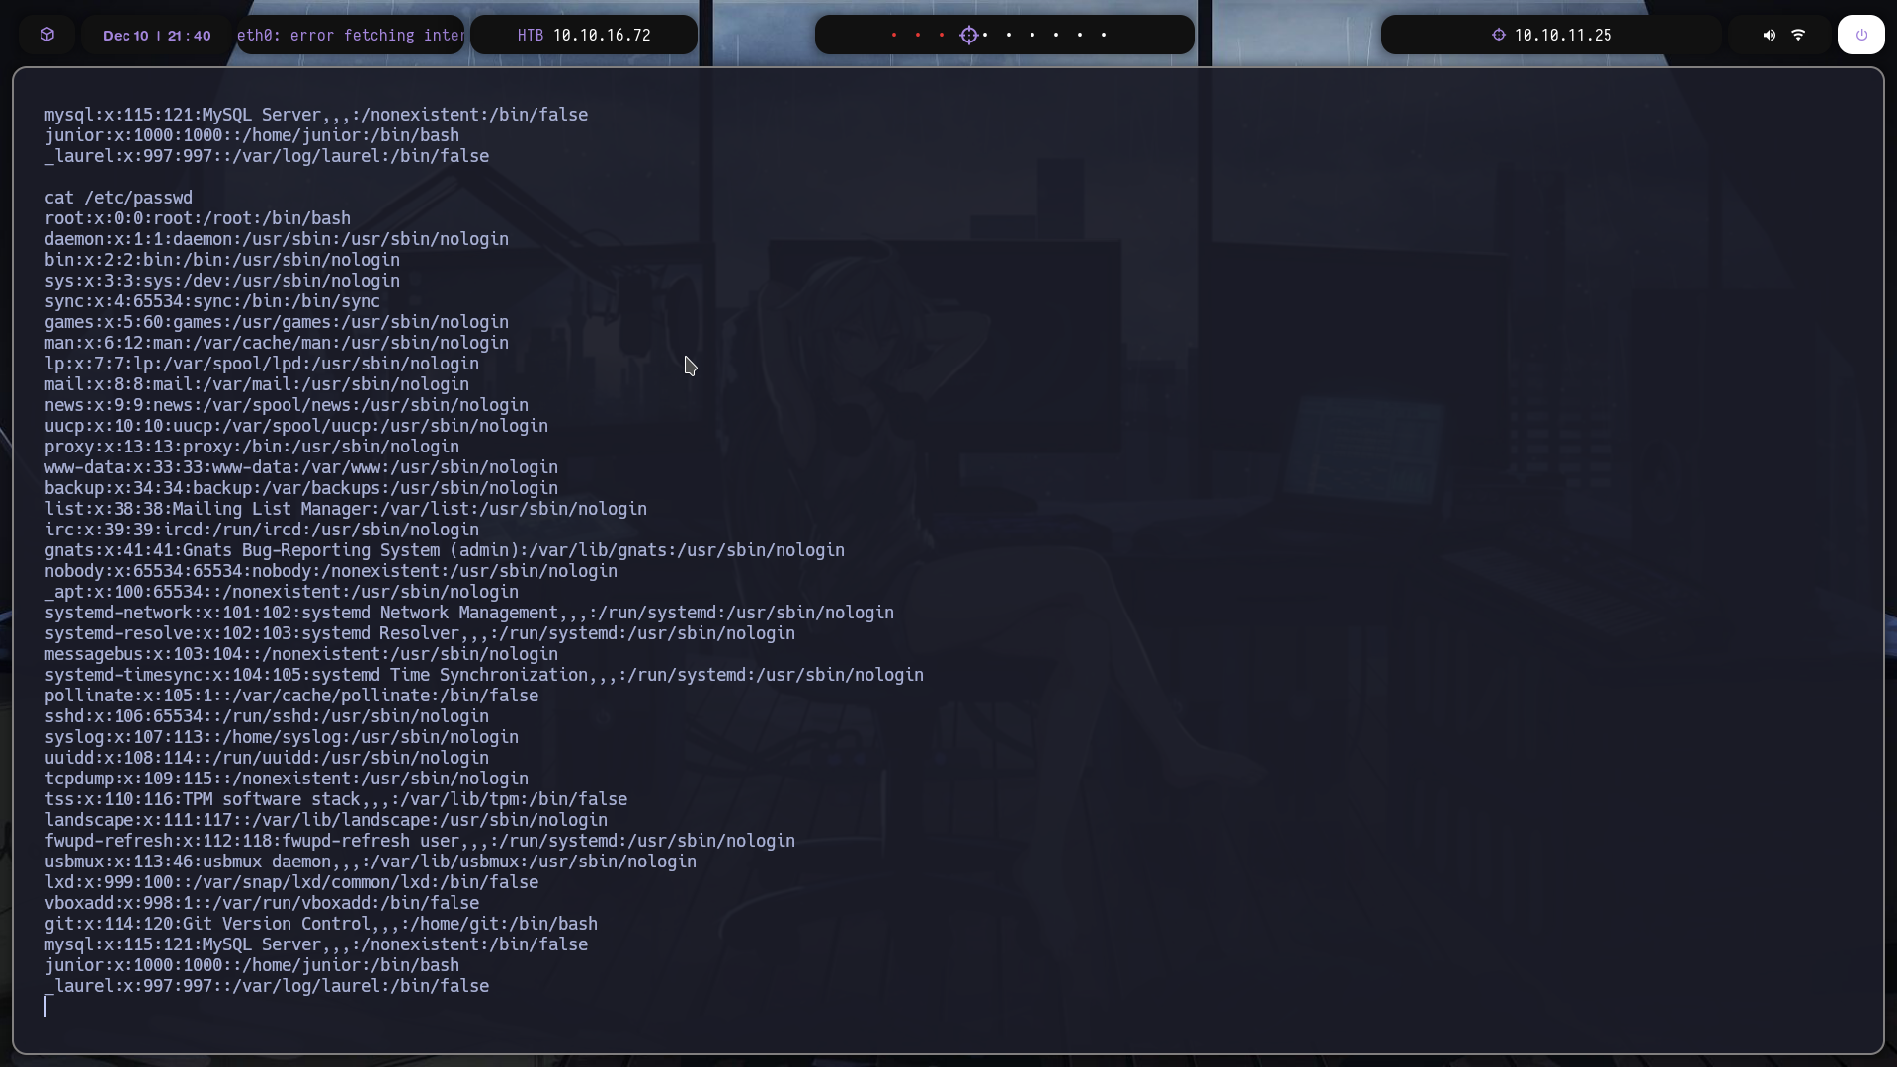Click the eth0 error fetching interface module

351,36
